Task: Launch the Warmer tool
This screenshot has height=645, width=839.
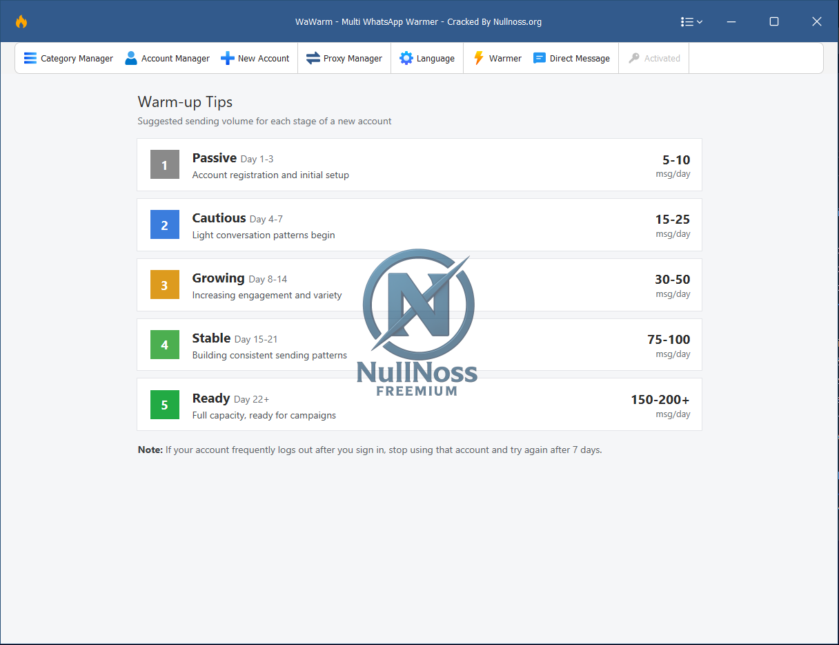Action: (x=497, y=59)
